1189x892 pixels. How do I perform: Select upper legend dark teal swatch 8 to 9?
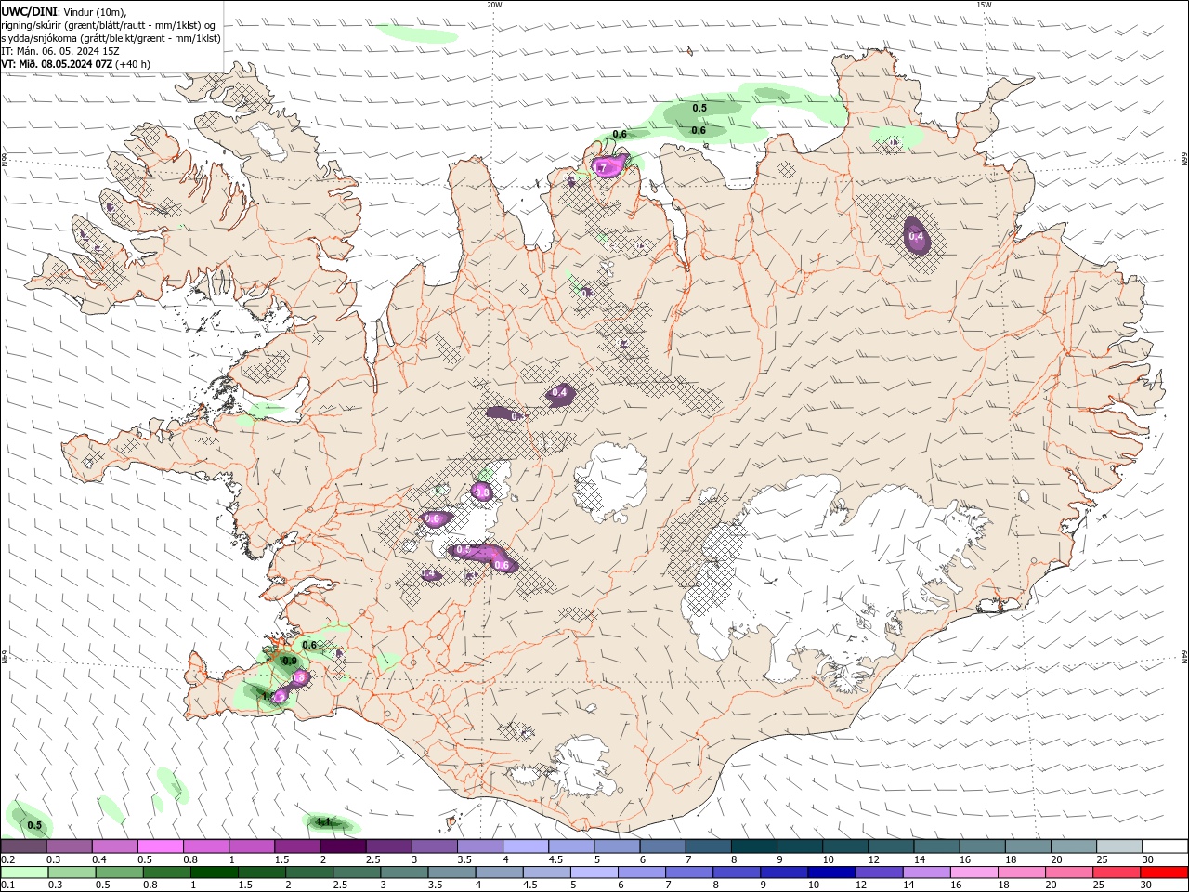coord(754,846)
